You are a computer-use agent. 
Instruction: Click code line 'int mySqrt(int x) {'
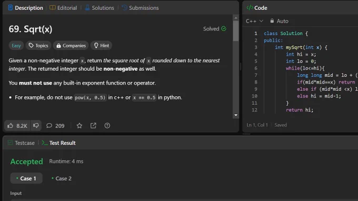pyautogui.click(x=301, y=47)
